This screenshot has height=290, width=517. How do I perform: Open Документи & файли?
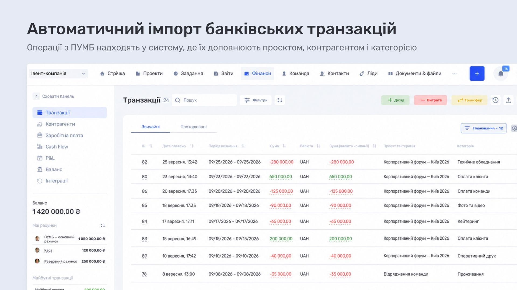point(414,74)
